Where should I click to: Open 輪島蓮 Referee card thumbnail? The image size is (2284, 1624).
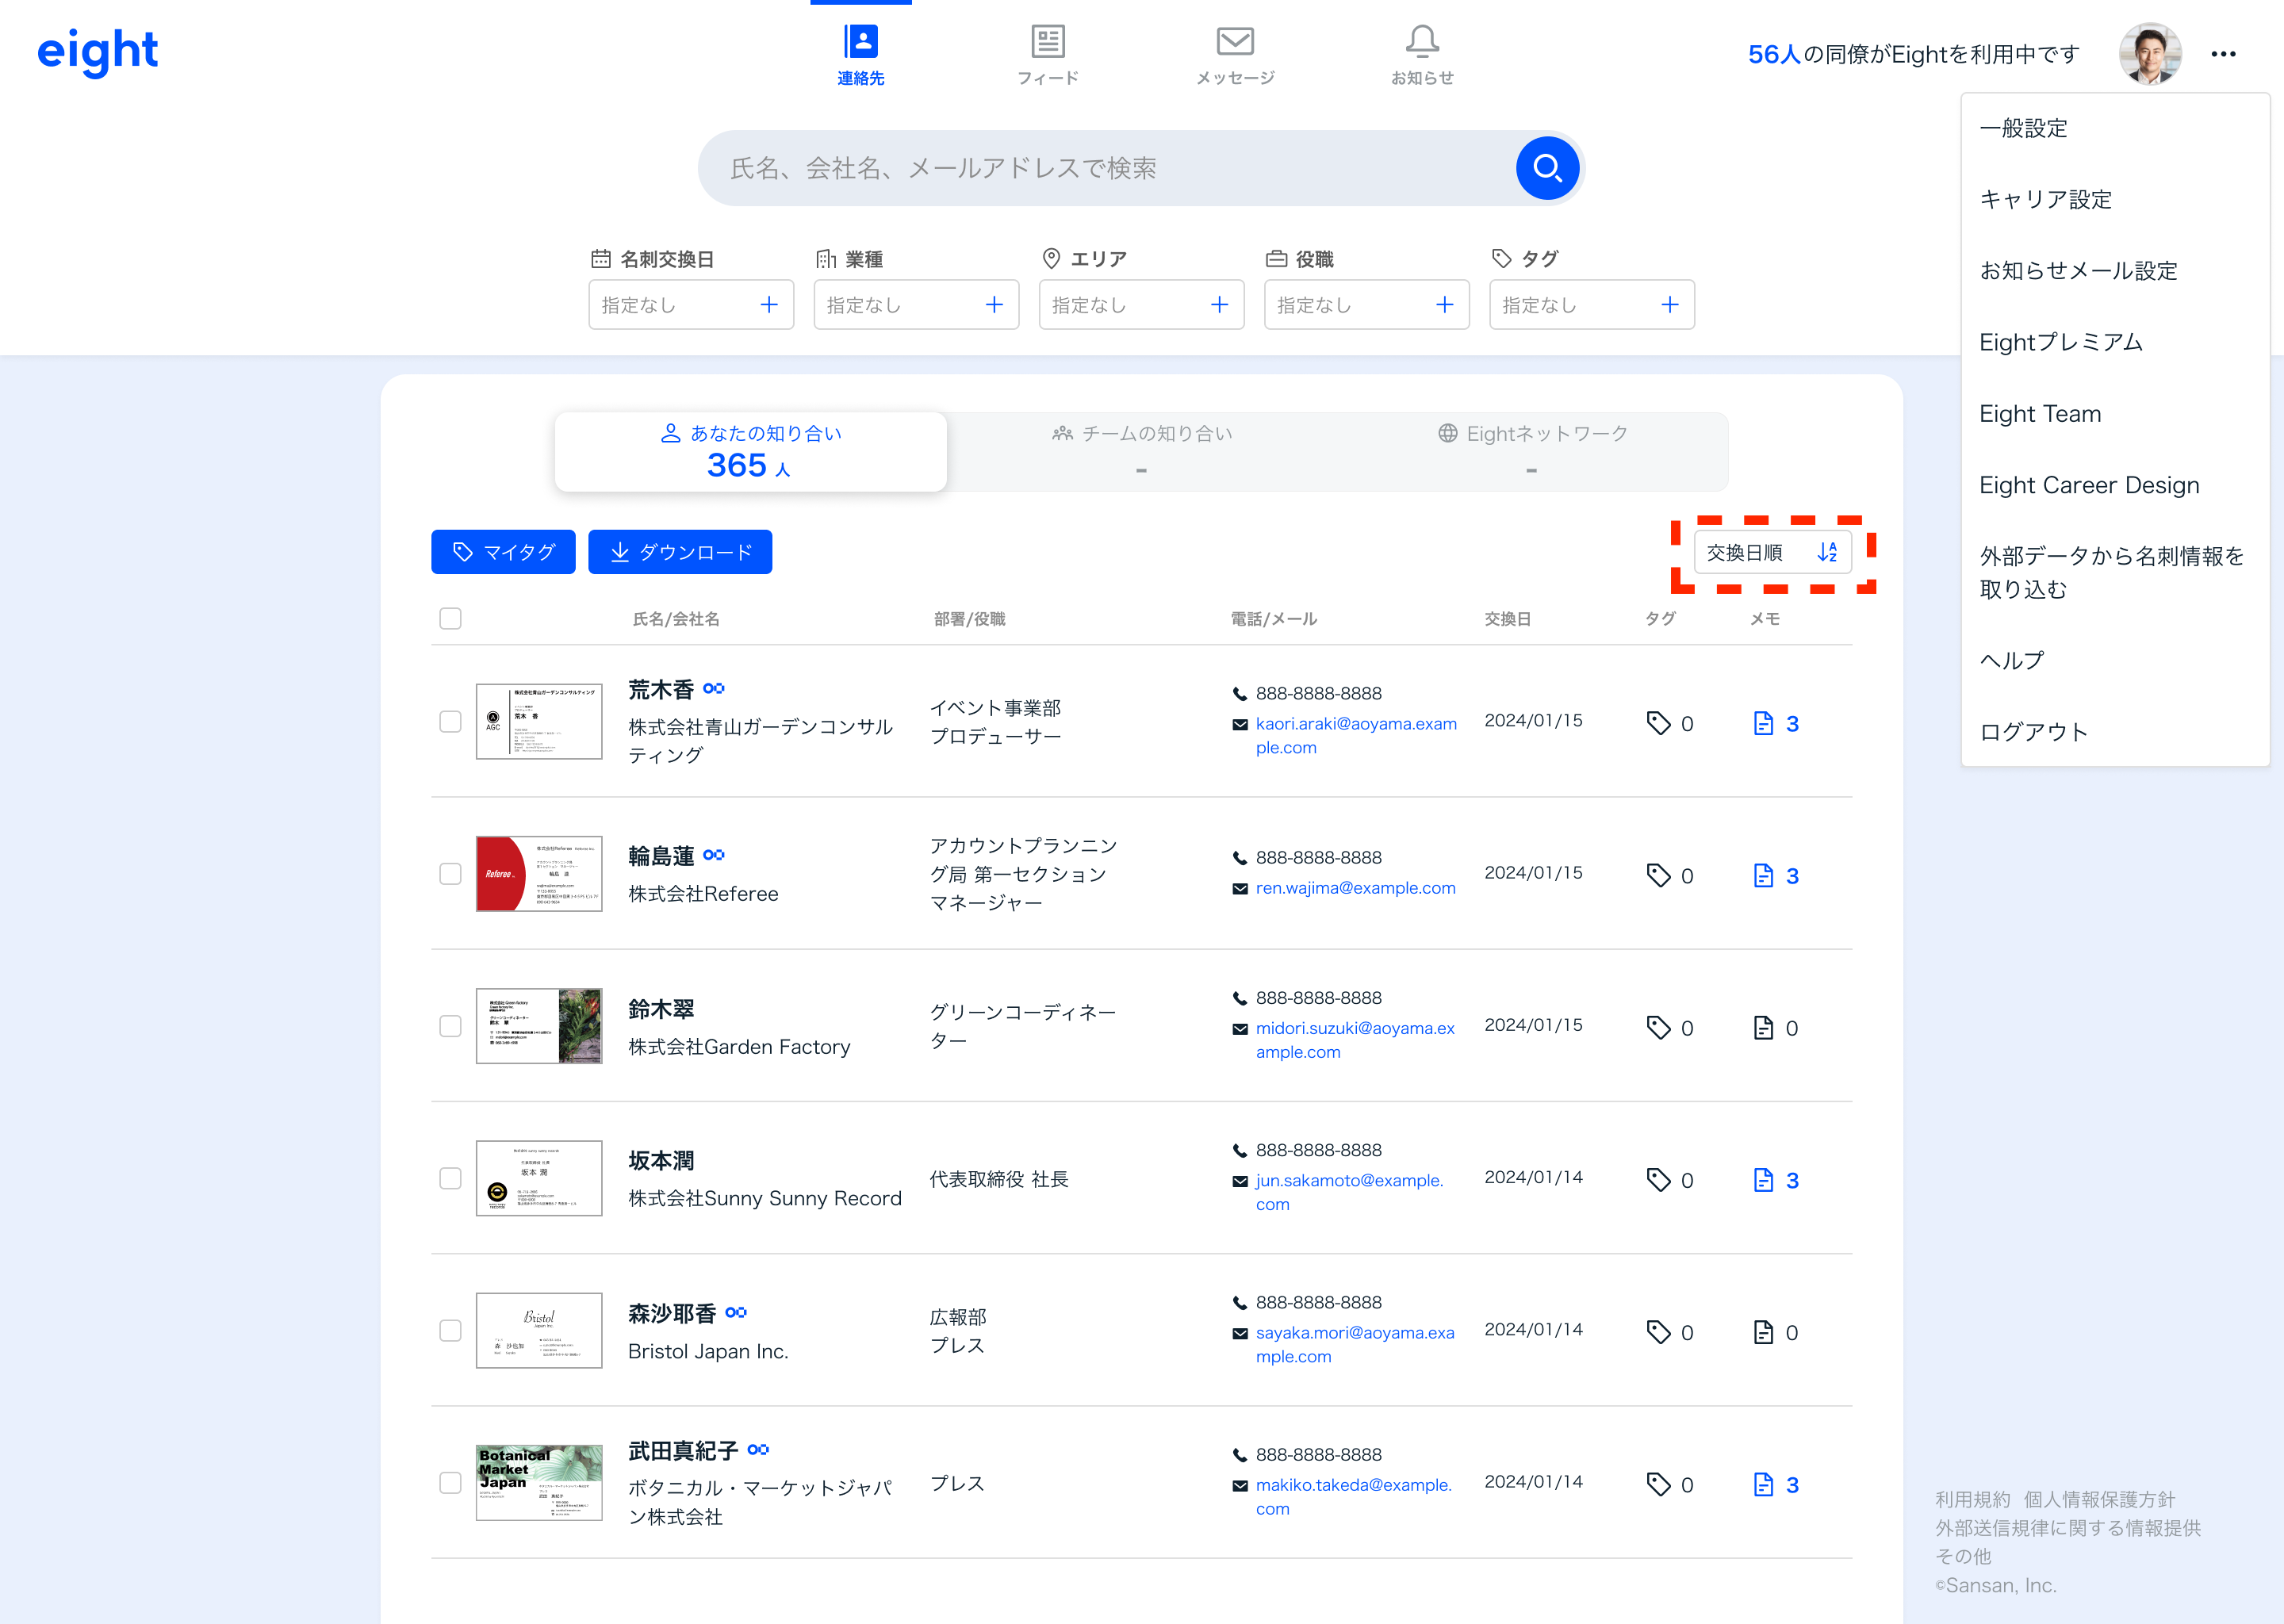[x=539, y=873]
